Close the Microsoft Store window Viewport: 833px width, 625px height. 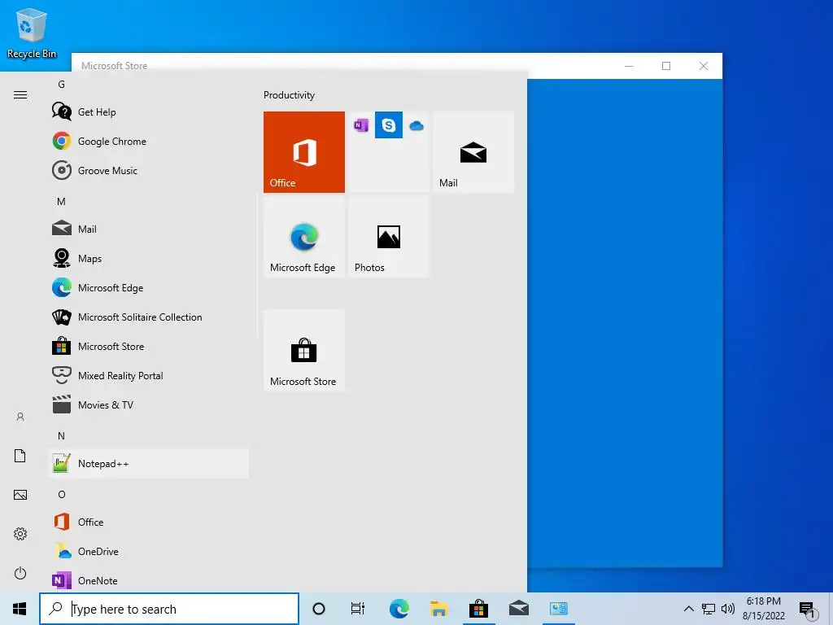[704, 66]
